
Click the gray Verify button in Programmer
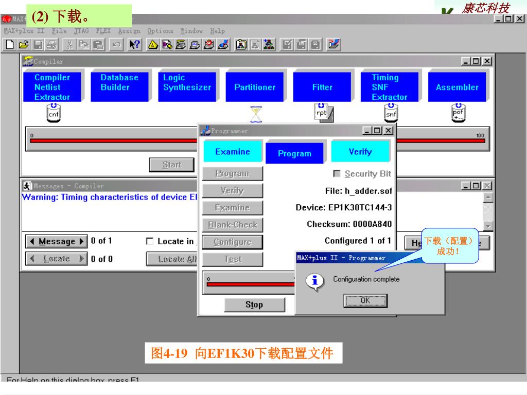[233, 190]
